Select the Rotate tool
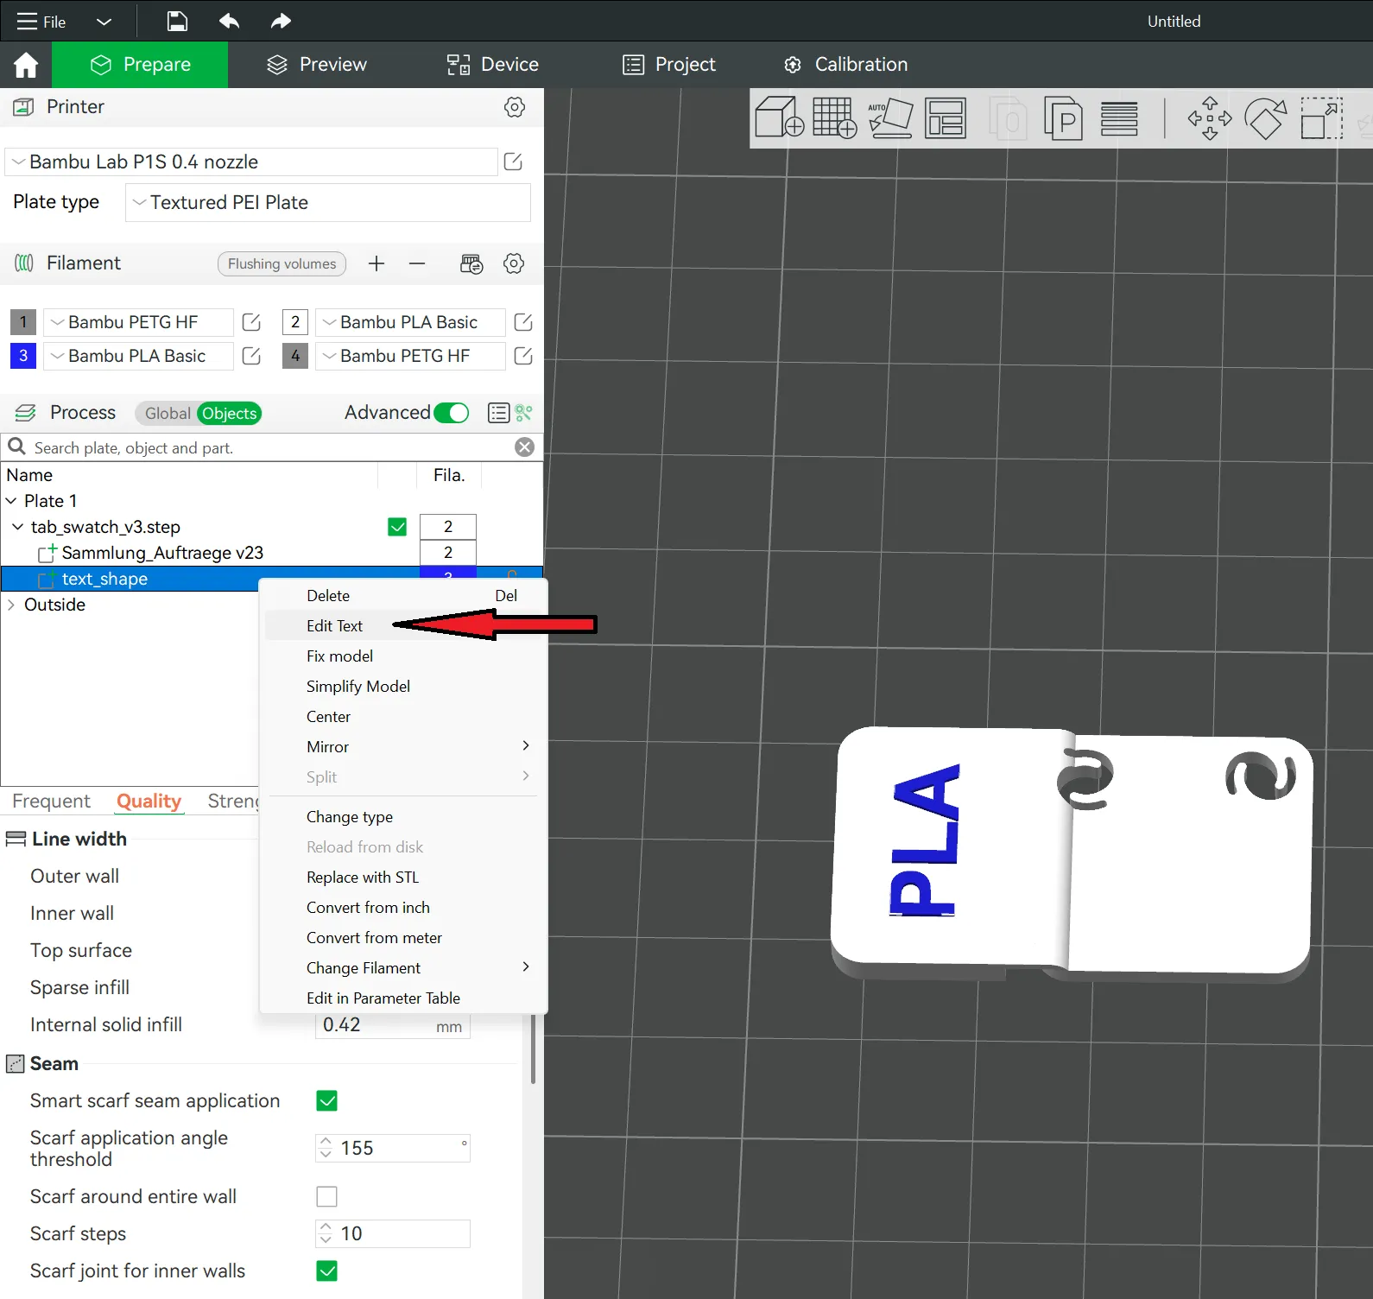The height and width of the screenshot is (1299, 1373). pyautogui.click(x=1266, y=117)
